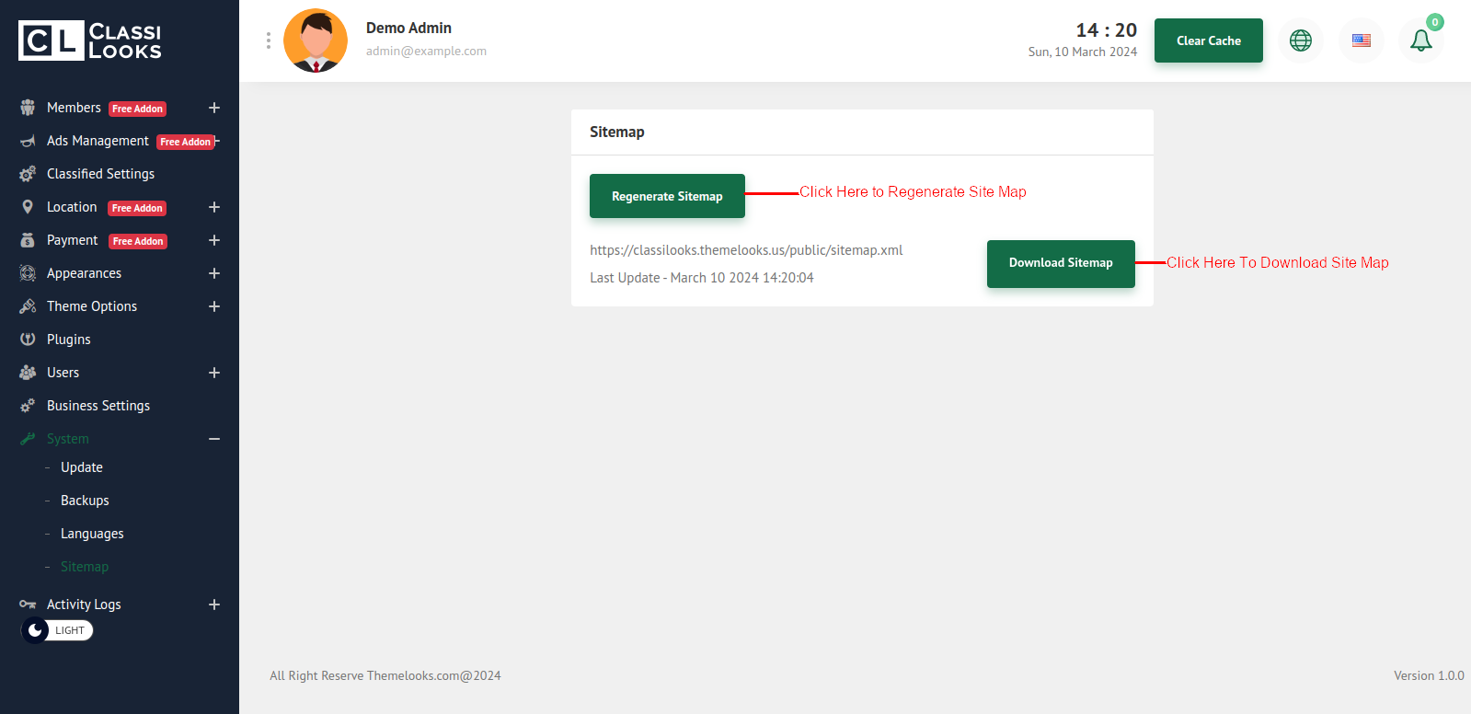Click the ClassiLooks logo
This screenshot has height=714, width=1471.
click(90, 40)
